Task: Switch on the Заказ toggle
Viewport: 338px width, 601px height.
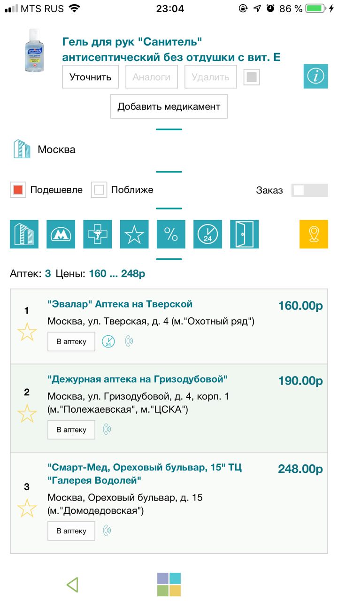Action: pos(309,190)
